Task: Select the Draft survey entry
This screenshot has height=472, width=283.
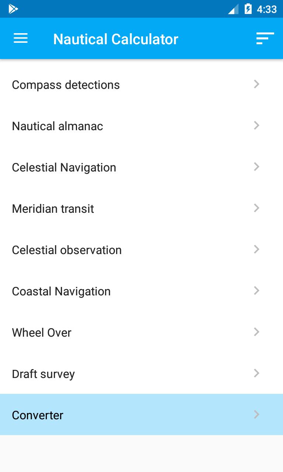Action: [x=141, y=374]
